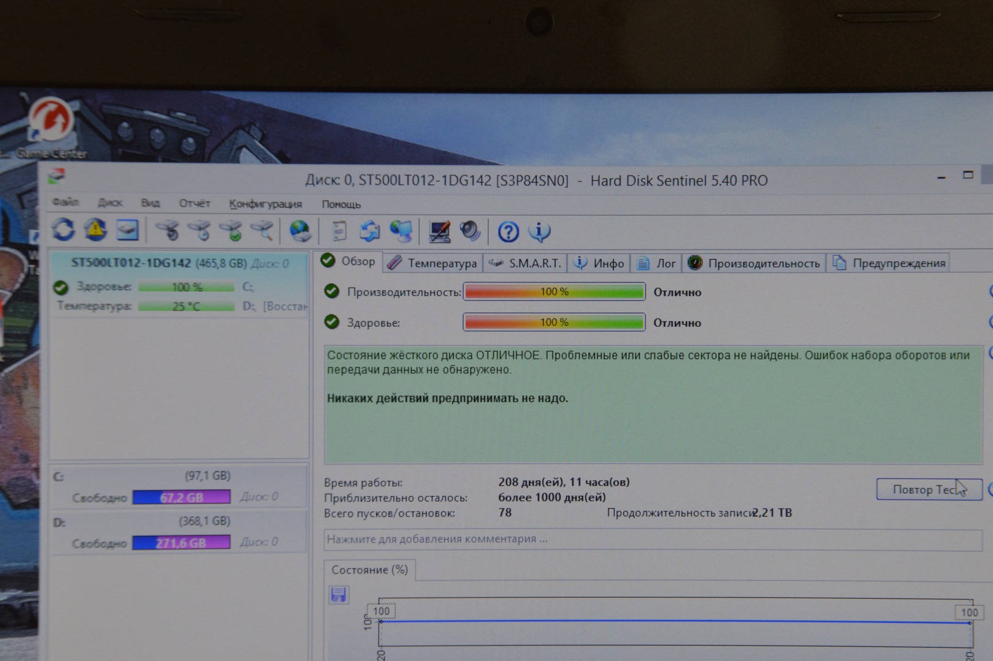Open the Конфигурация menu
Image resolution: width=993 pixels, height=661 pixels.
[x=265, y=204]
